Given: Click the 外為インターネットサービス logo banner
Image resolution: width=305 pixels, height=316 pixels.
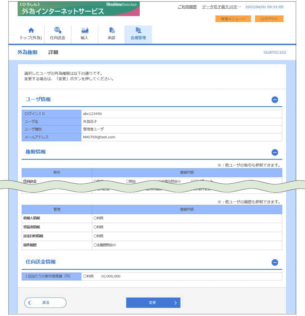Looking at the screenshot, I should [x=78, y=9].
